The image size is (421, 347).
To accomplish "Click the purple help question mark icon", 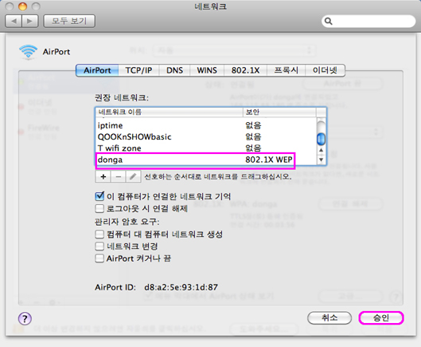I will click(25, 319).
